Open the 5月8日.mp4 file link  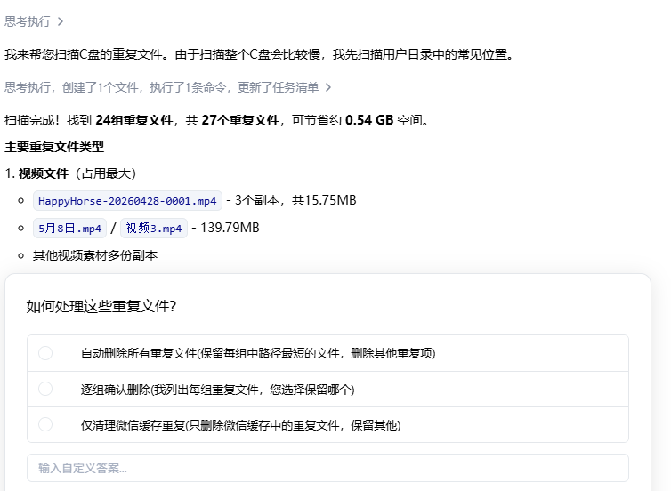pyautogui.click(x=69, y=229)
